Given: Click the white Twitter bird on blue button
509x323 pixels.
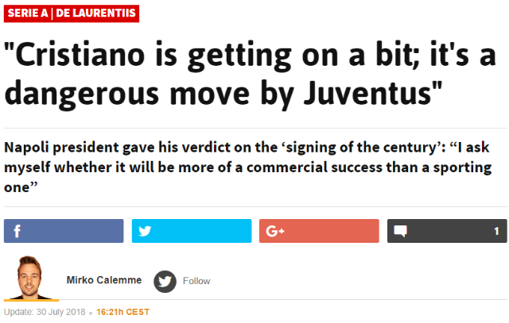Looking at the screenshot, I should click(x=145, y=231).
